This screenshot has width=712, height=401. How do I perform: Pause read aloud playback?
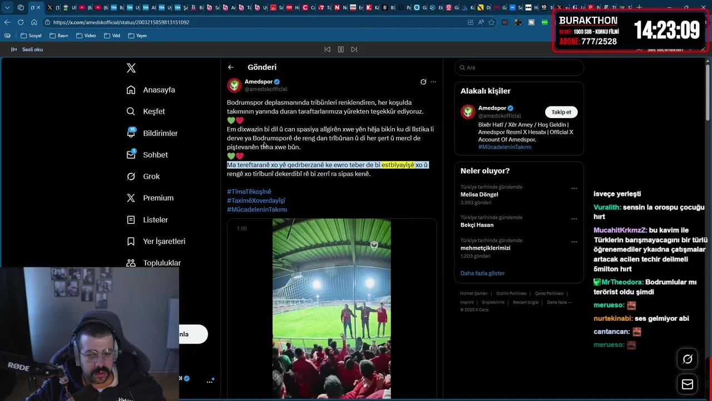click(x=340, y=50)
